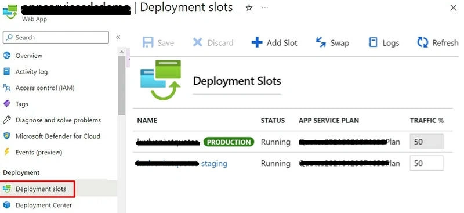464x213 pixels.
Task: Open the staging slot link
Action: [x=181, y=163]
